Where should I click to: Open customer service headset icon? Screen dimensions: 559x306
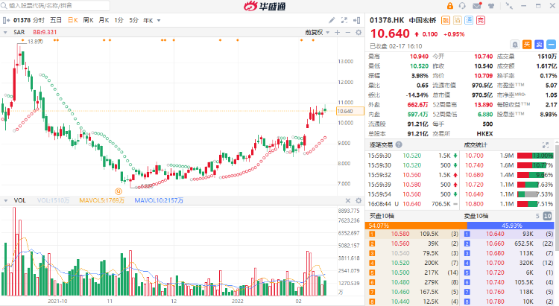[x=462, y=6]
